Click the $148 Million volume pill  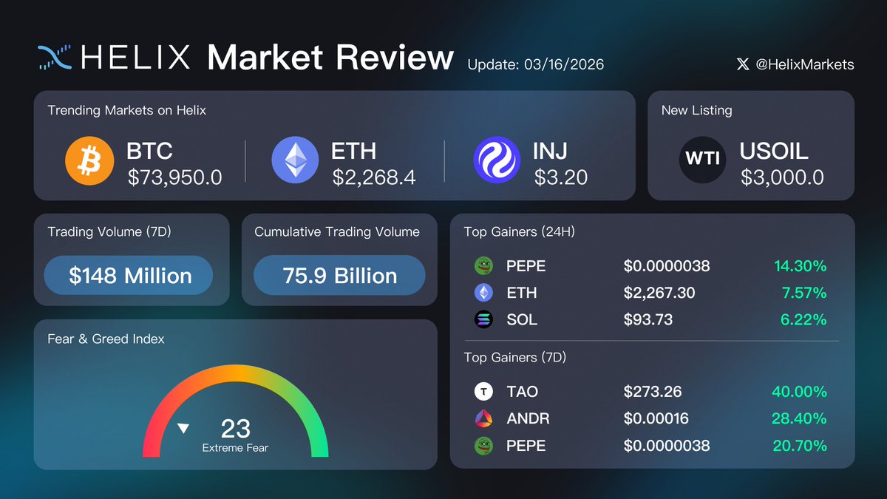click(129, 276)
